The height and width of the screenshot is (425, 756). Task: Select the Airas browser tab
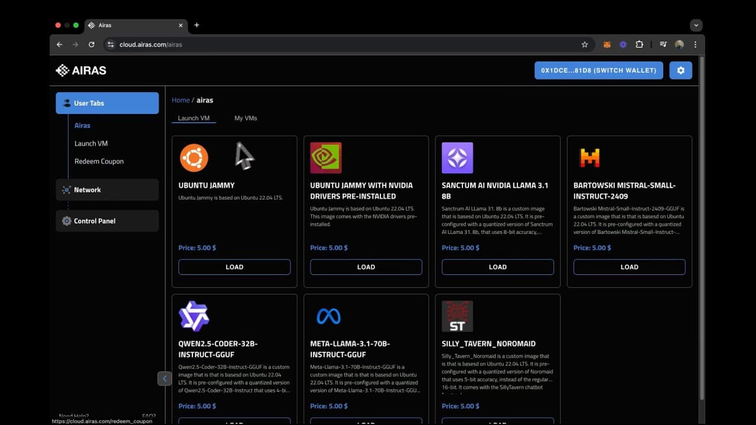[136, 25]
